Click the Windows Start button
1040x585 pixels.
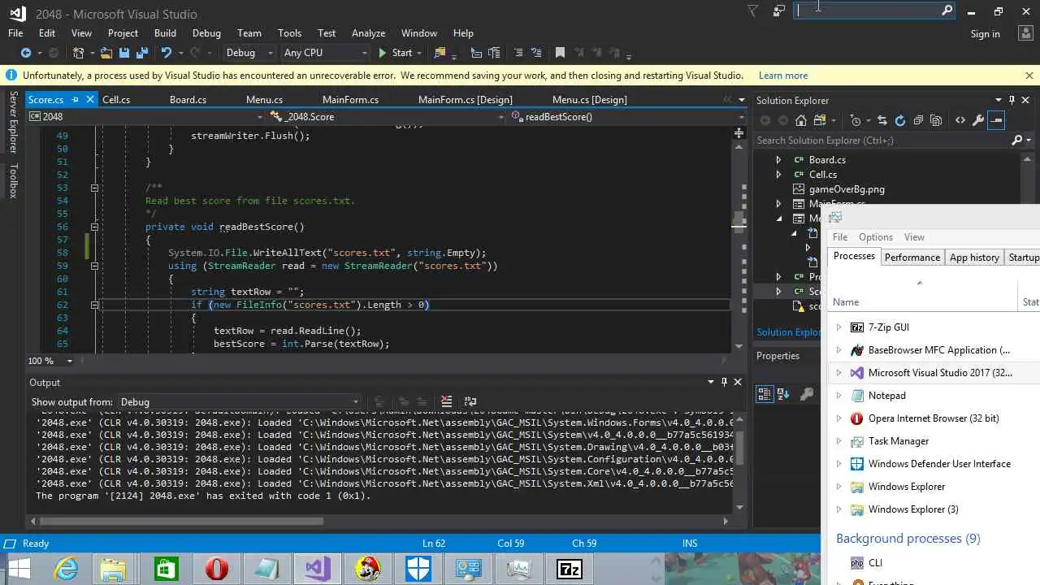pyautogui.click(x=19, y=569)
